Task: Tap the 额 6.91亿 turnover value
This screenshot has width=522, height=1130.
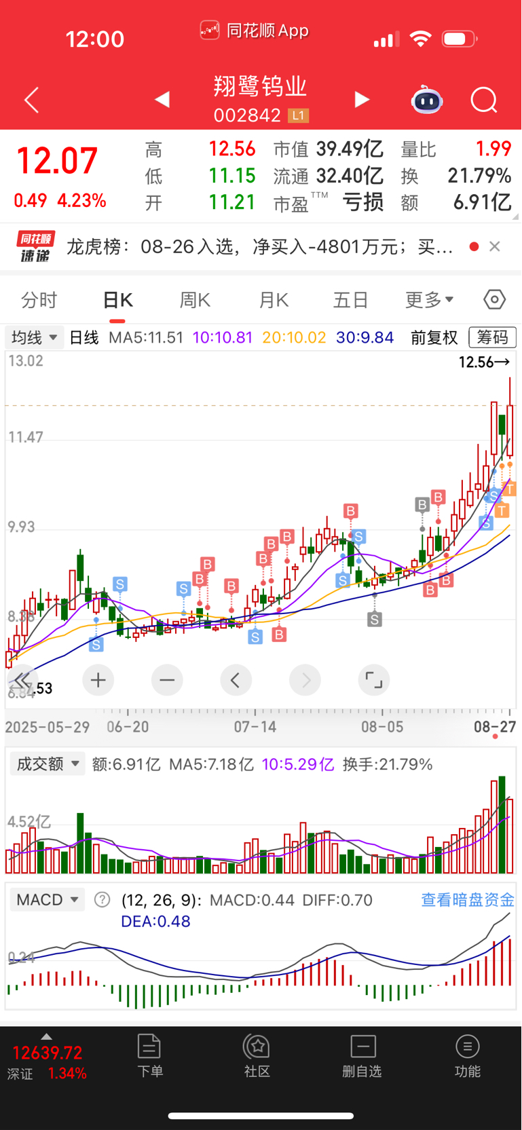Action: (x=456, y=202)
